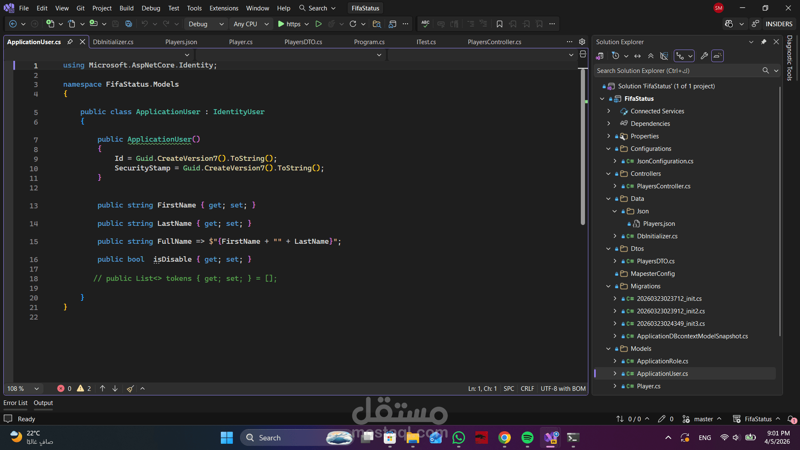Image resolution: width=800 pixels, height=450 pixels.
Task: Open the Build menu
Action: coord(126,8)
